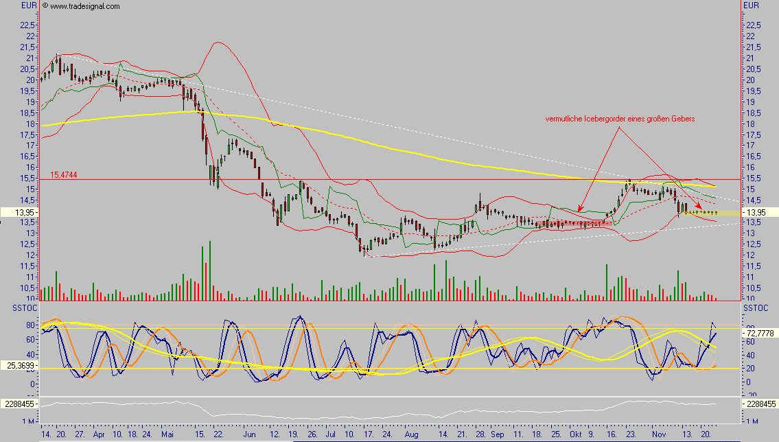This screenshot has height=442, width=779.
Task: Click the 22,5 tick on left price axis
Action: (28, 25)
